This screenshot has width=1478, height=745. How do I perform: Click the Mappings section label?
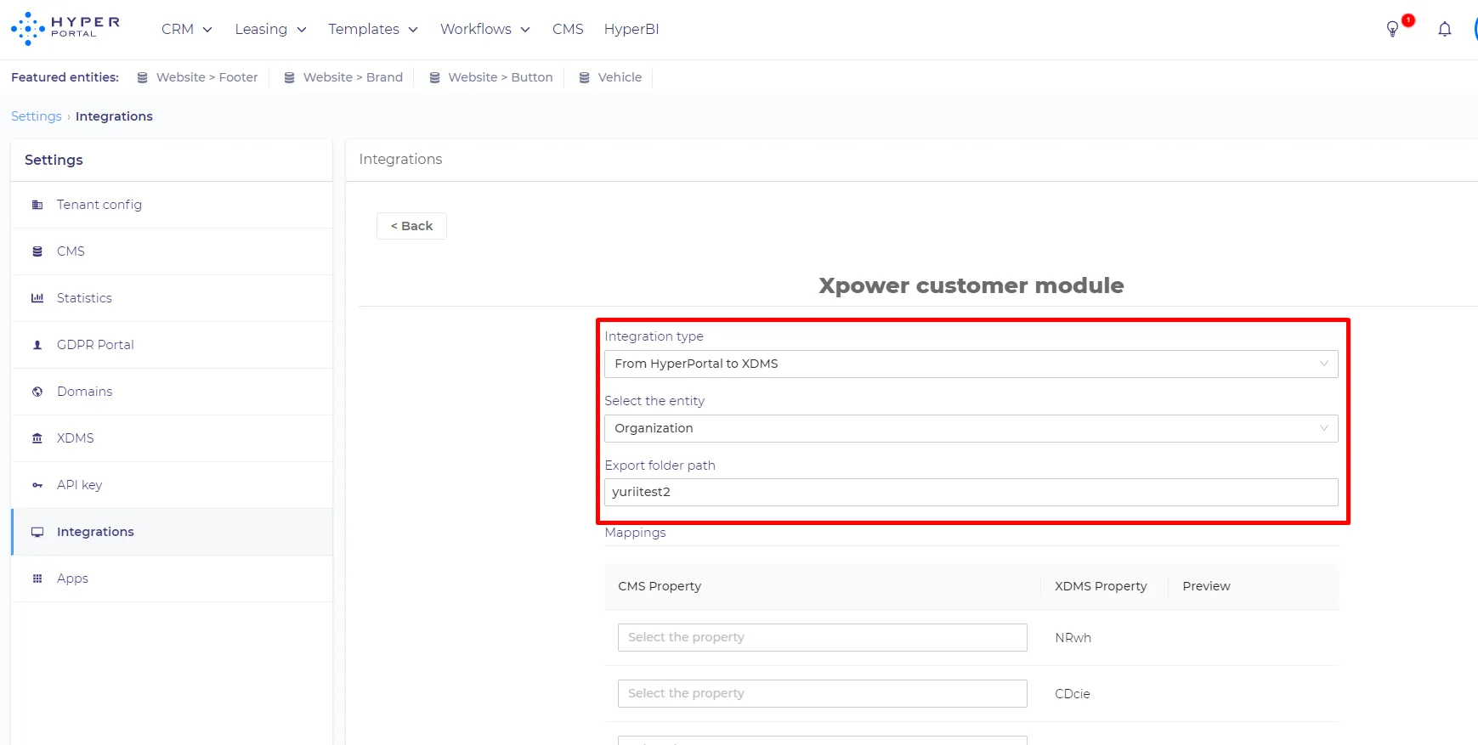click(635, 533)
